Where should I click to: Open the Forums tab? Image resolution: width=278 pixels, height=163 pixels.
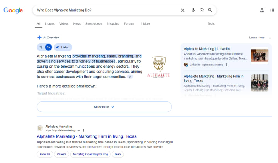(129, 24)
